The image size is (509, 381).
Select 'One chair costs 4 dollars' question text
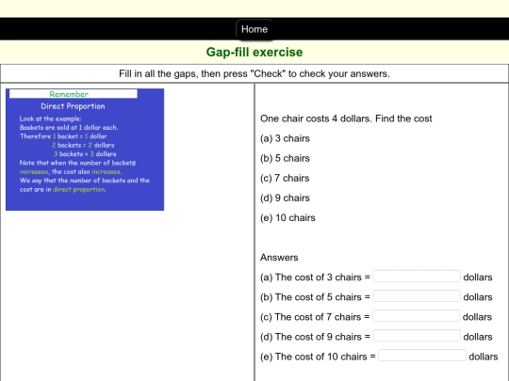346,119
